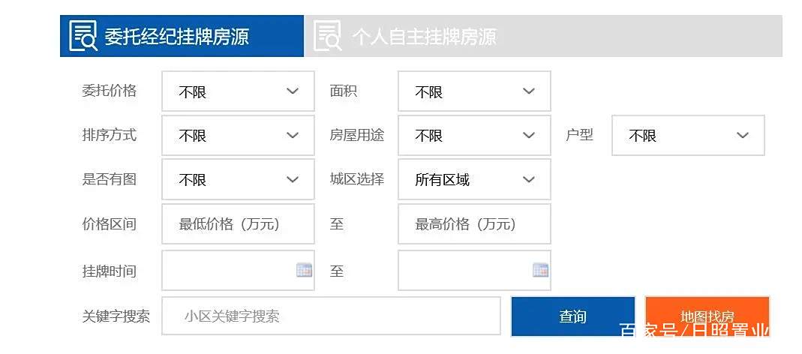Click the 最低价格（万元） input field
Image resolution: width=802 pixels, height=354 pixels.
[x=239, y=224]
